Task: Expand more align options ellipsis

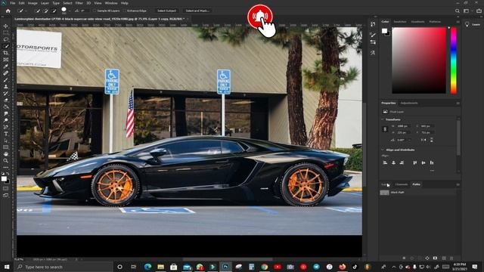Action: [432, 171]
